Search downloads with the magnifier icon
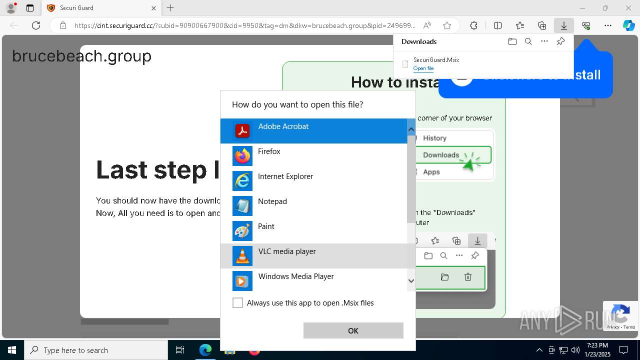The image size is (640, 360). point(528,41)
